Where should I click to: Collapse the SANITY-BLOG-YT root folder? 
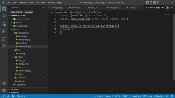pos(28,16)
